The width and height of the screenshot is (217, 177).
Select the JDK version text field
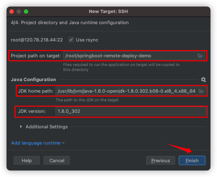click(130, 111)
